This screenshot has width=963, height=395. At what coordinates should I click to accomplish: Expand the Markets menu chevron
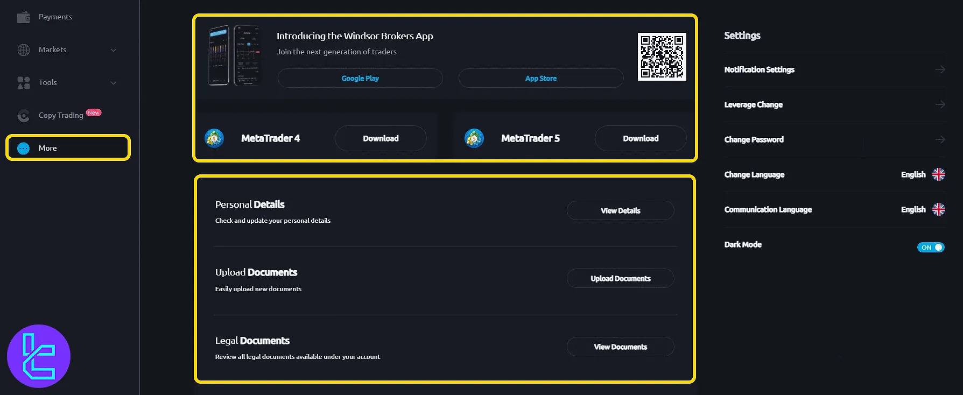[x=114, y=50]
